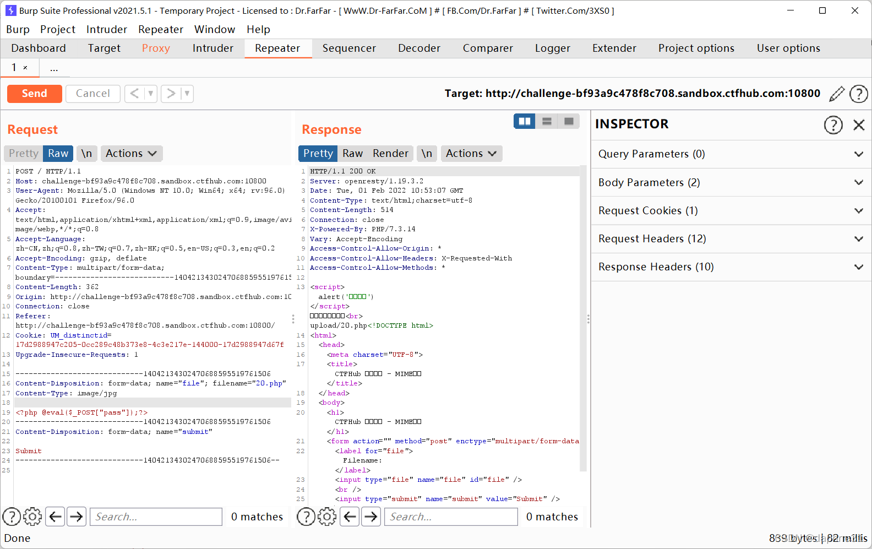
Task: Toggle request Raw view
Action: click(x=58, y=154)
